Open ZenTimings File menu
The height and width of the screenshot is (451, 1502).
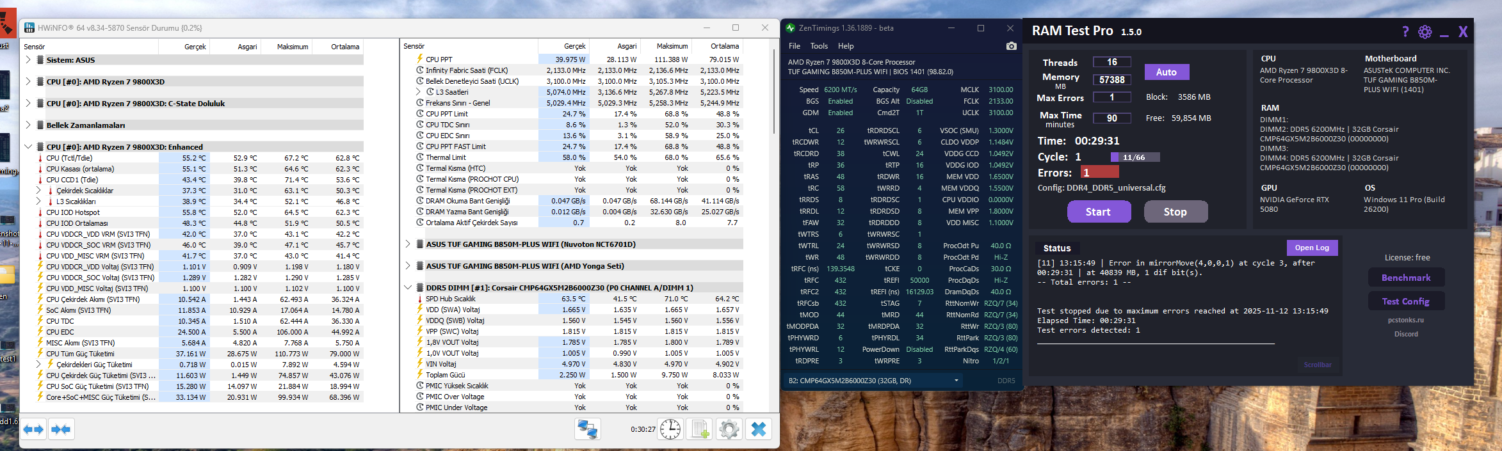[795, 46]
